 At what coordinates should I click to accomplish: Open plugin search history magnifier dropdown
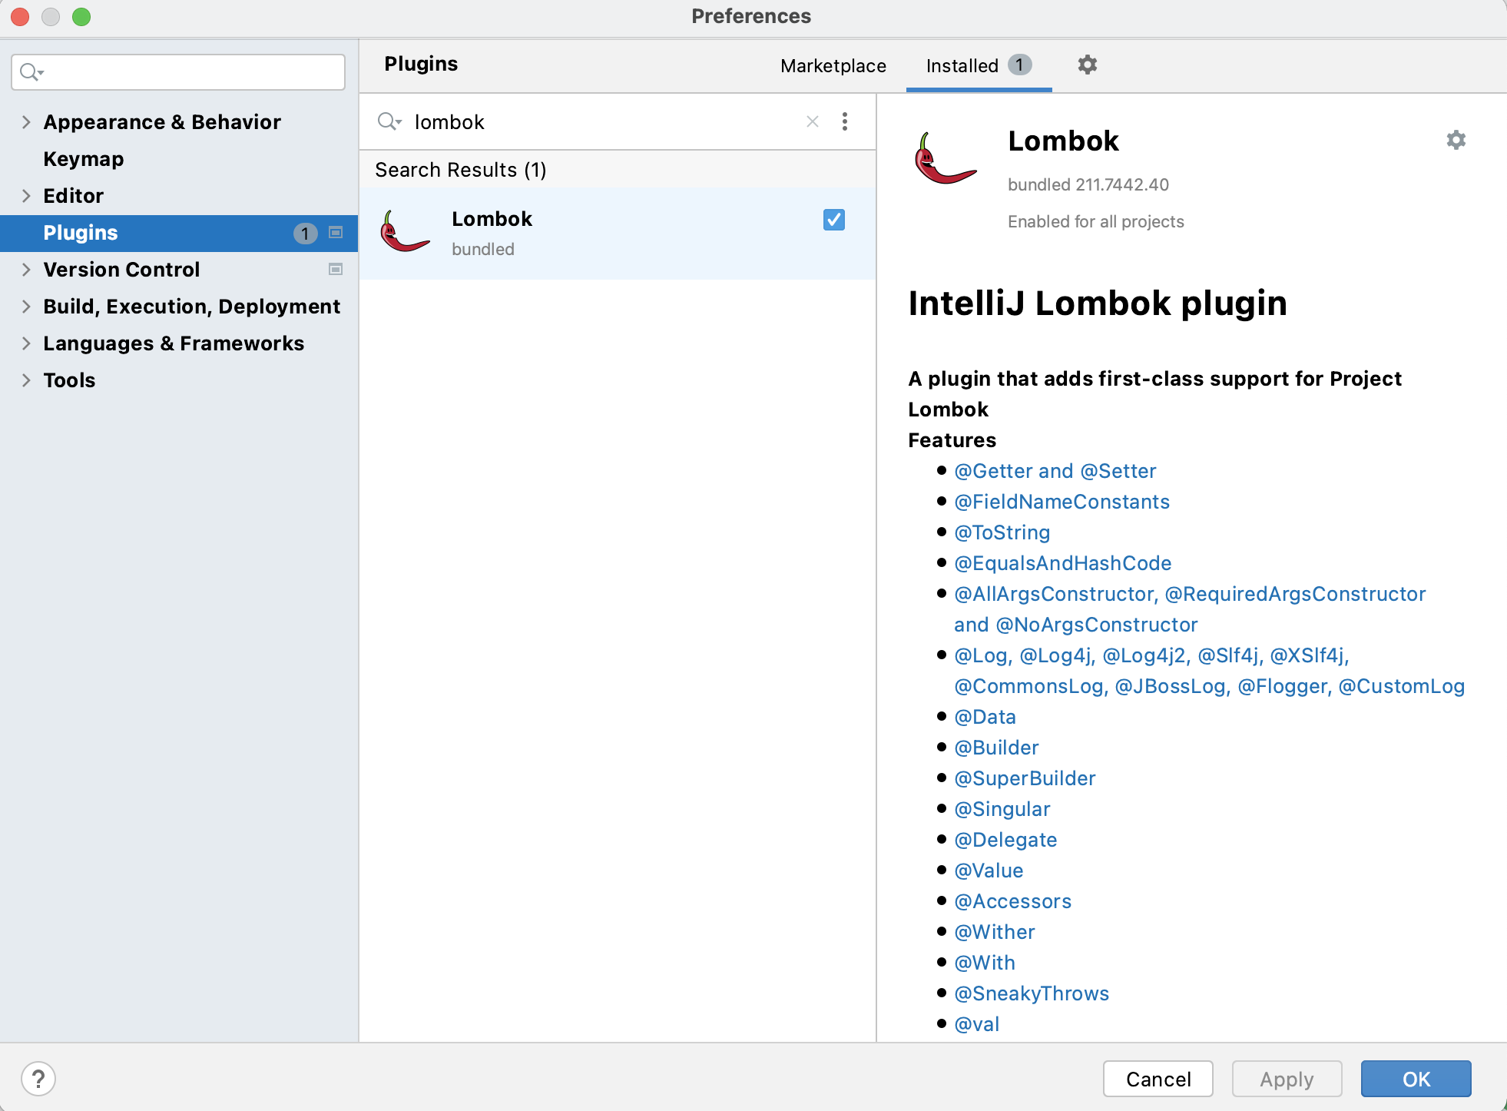[x=389, y=121]
